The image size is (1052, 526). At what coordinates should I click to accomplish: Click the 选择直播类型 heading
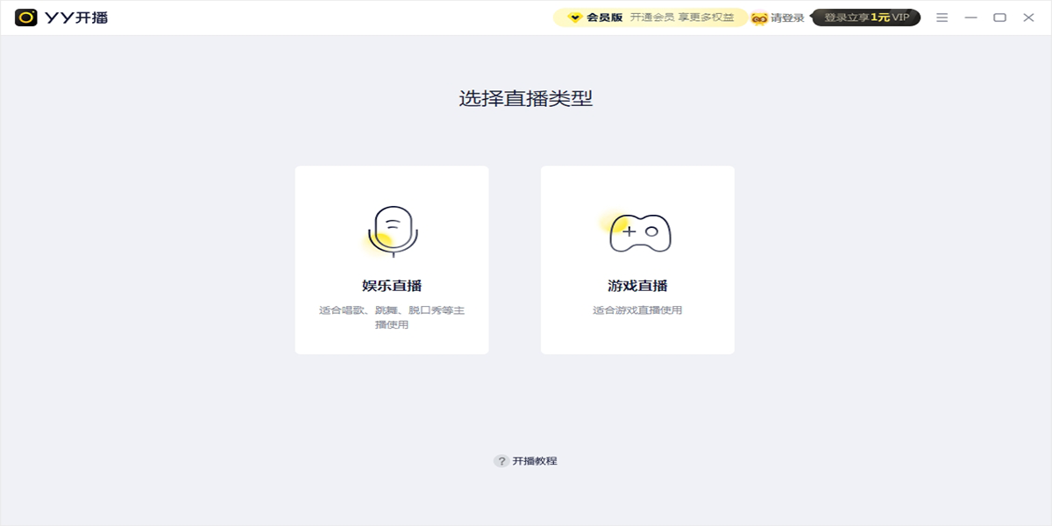[526, 98]
